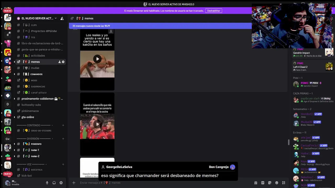The width and height of the screenshot is (335, 188).
Task: Add channel to DIVERSIÓN category with plus
Action: point(63,139)
